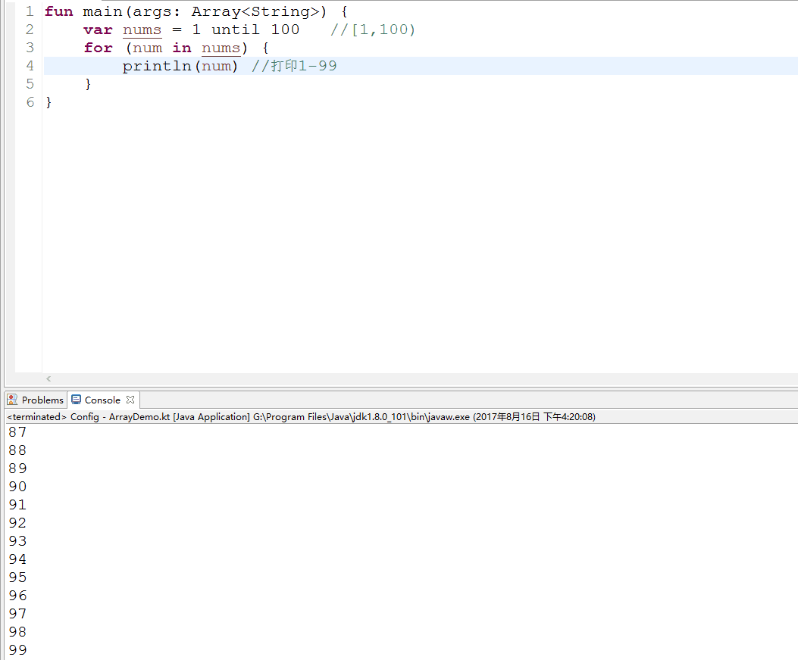Place cursor on 'fun' keyword
This screenshot has height=660, width=798.
click(x=59, y=11)
